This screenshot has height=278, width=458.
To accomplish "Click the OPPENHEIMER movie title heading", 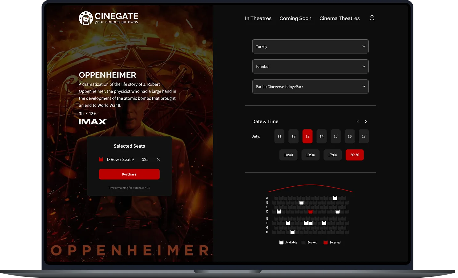I will point(107,75).
